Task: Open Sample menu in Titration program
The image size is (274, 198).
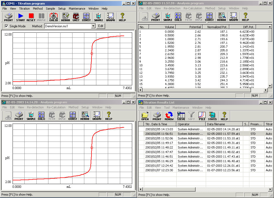Action: tap(50, 9)
